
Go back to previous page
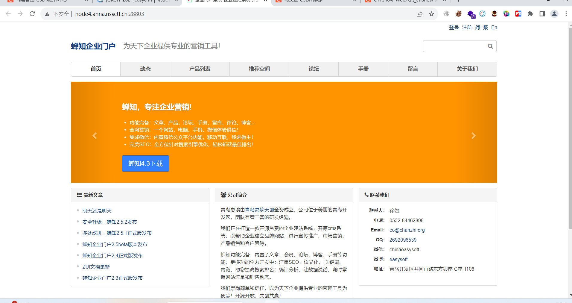tap(8, 14)
